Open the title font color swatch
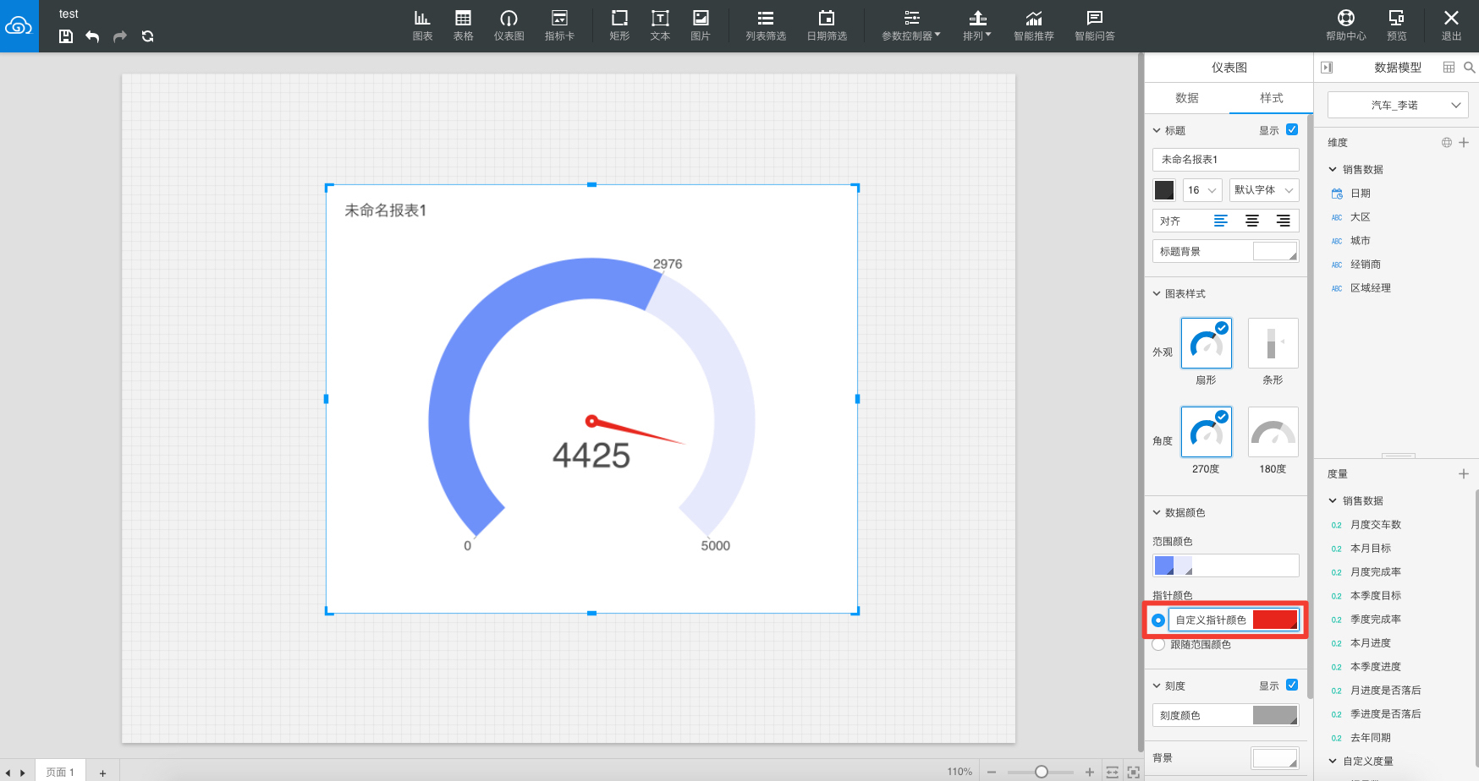The width and height of the screenshot is (1479, 781). coord(1164,190)
